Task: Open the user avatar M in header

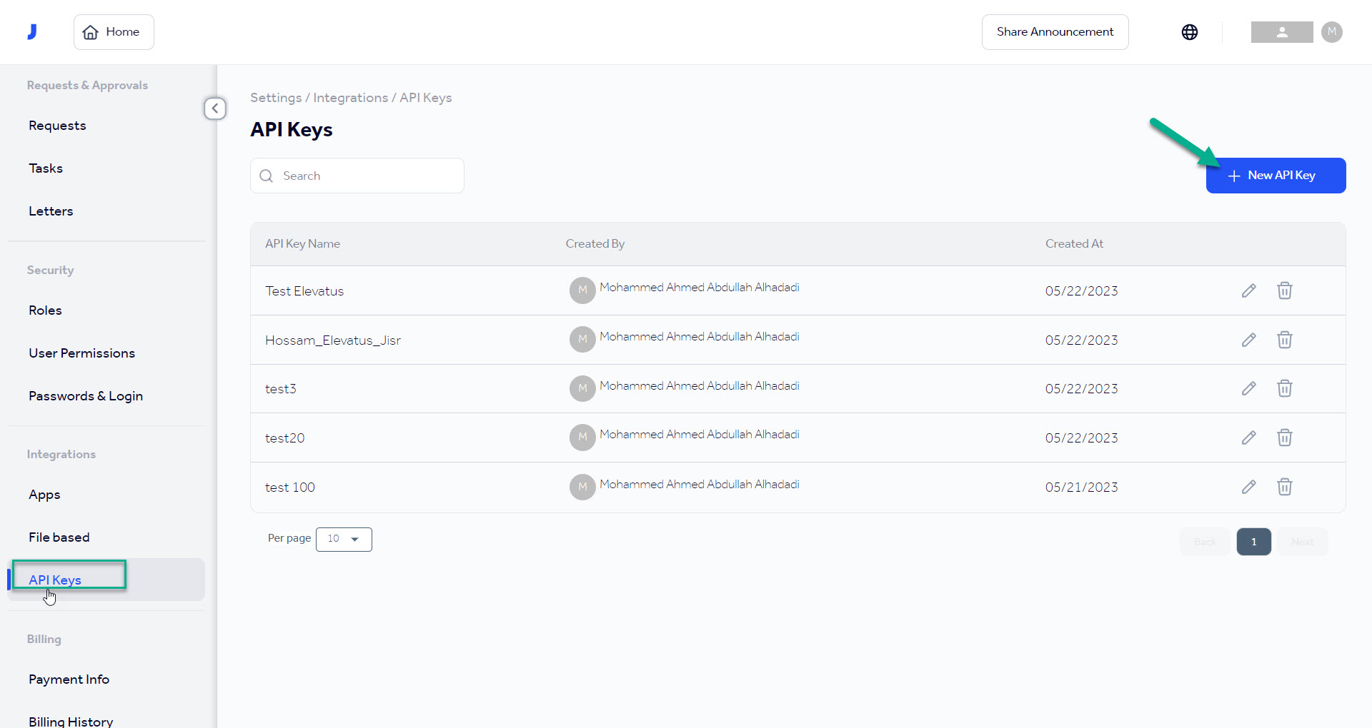Action: click(x=1331, y=32)
